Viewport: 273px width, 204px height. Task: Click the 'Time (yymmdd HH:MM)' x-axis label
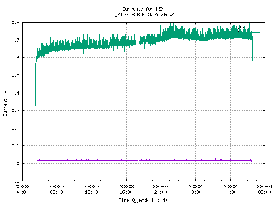(x=143, y=200)
